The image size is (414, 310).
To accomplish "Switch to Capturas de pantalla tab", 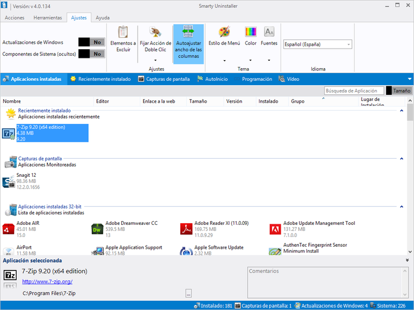I will pyautogui.click(x=164, y=79).
